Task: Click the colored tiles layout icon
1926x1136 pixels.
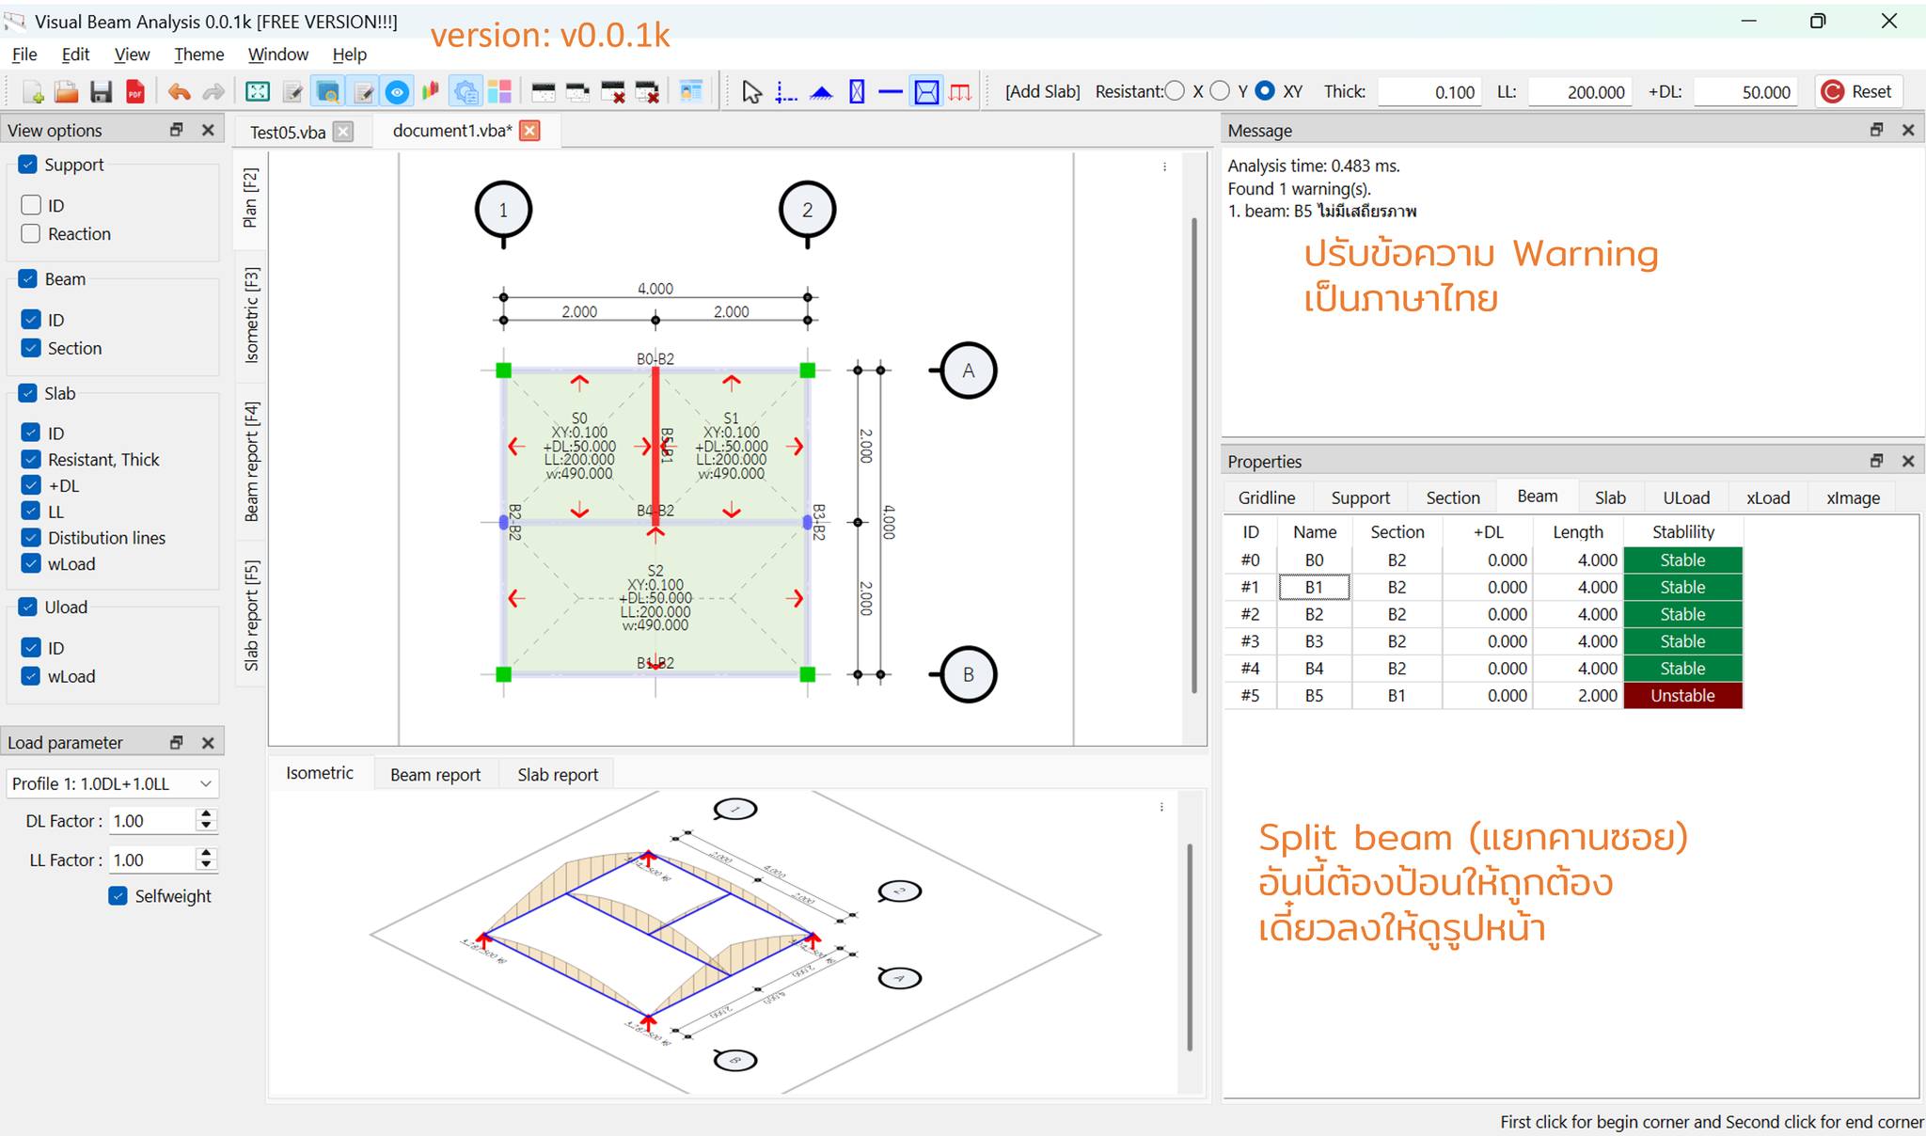Action: (499, 92)
